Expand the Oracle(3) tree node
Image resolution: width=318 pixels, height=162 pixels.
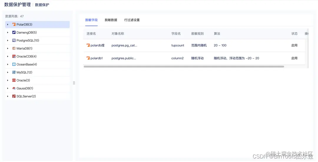pyautogui.click(x=8, y=80)
